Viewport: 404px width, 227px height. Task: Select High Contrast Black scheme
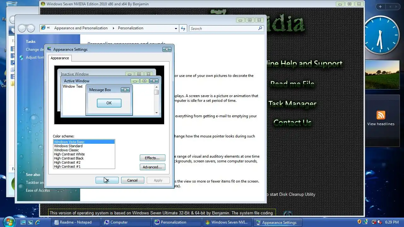84,158
